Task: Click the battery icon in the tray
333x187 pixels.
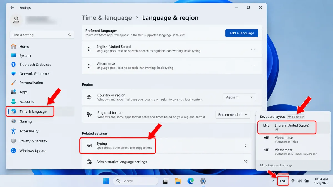Action: 307,181
